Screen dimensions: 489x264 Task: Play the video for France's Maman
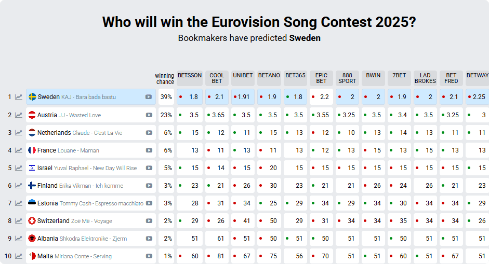149,150
